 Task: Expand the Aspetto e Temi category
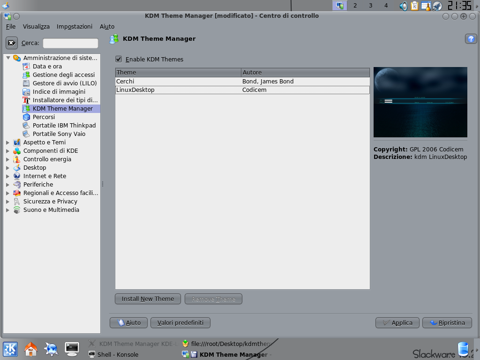point(8,142)
